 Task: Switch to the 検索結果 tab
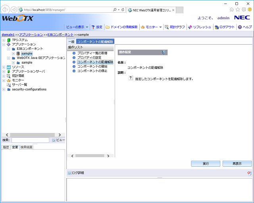[x=27, y=147]
